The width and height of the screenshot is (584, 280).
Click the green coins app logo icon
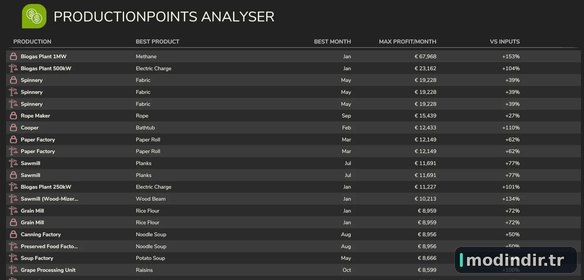[x=34, y=16]
